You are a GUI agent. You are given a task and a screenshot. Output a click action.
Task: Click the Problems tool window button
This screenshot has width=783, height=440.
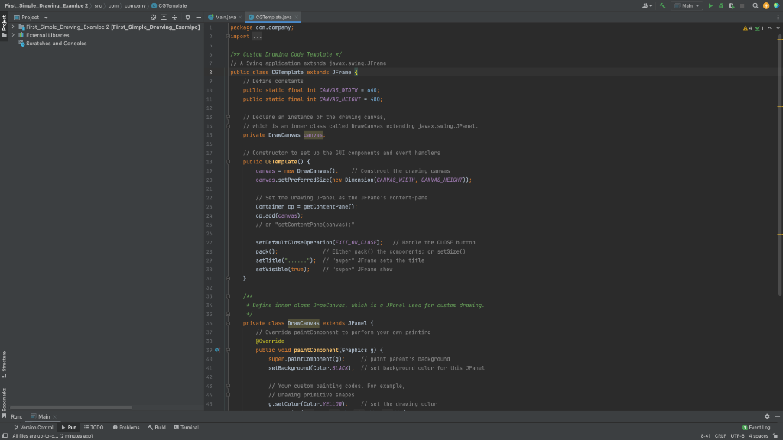(126, 427)
